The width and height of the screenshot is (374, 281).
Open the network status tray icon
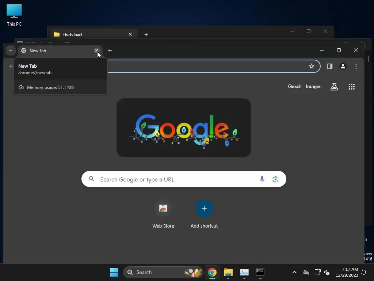[317, 272]
